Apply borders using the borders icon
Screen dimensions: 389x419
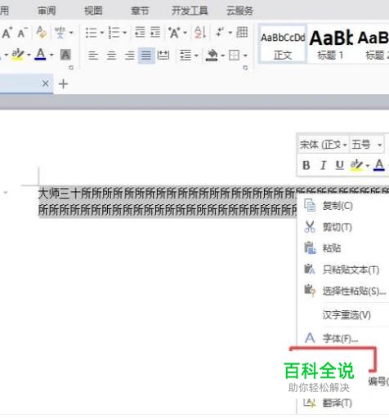[234, 56]
